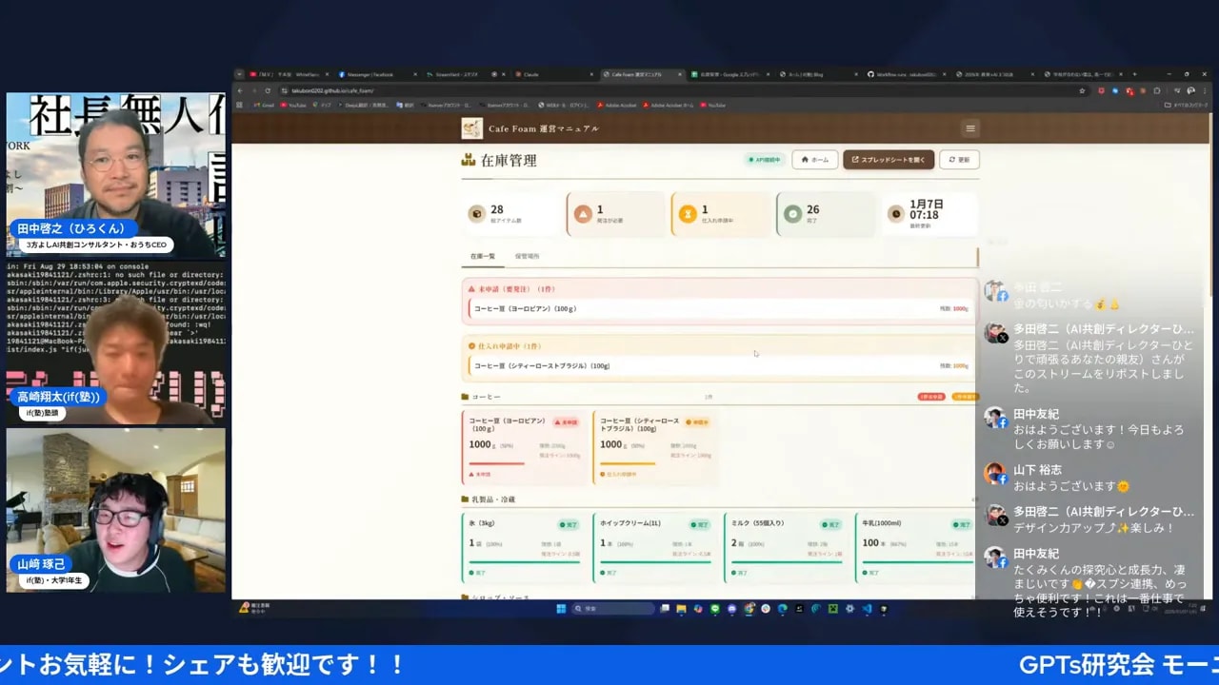Toggle the 完了 badge on the ホイップクリーム item
1219x685 pixels.
coord(699,524)
